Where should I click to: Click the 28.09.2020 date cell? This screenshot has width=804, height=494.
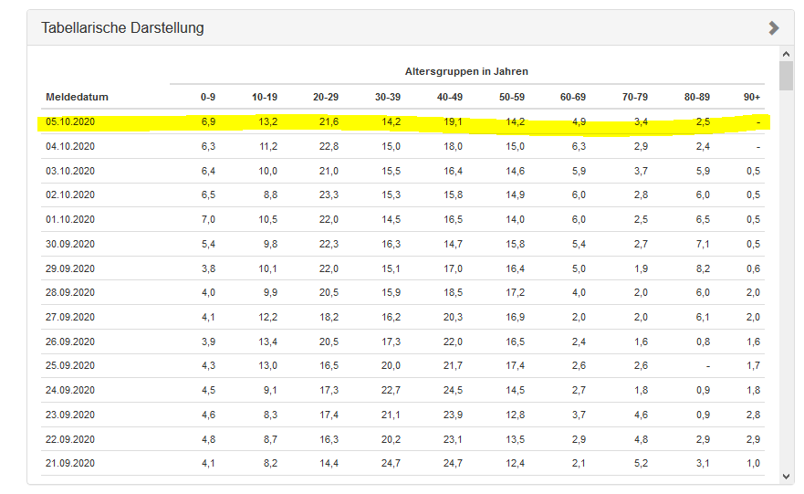[70, 292]
